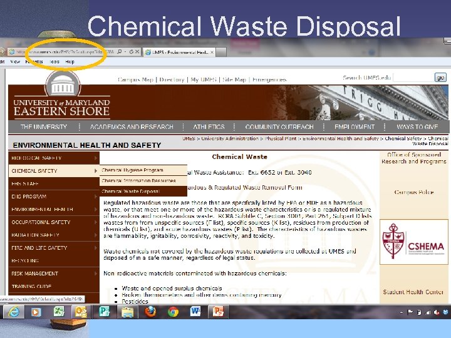Click the Directory link
This screenshot has height=338, width=451.
(172, 79)
